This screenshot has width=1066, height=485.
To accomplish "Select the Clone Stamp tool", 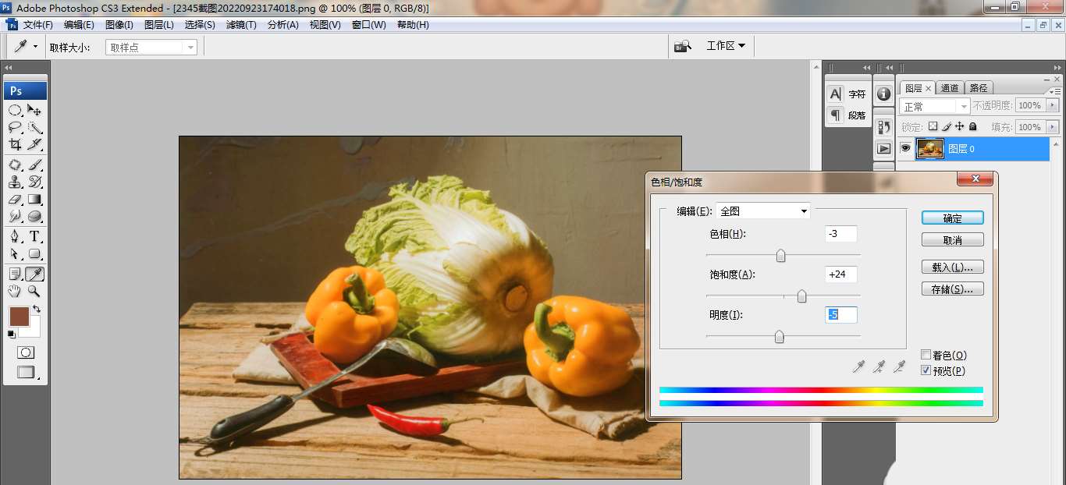I will coord(15,182).
